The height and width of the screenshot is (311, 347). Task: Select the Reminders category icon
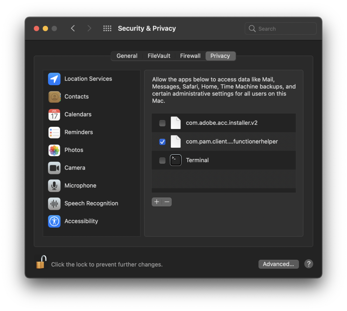[x=54, y=132]
